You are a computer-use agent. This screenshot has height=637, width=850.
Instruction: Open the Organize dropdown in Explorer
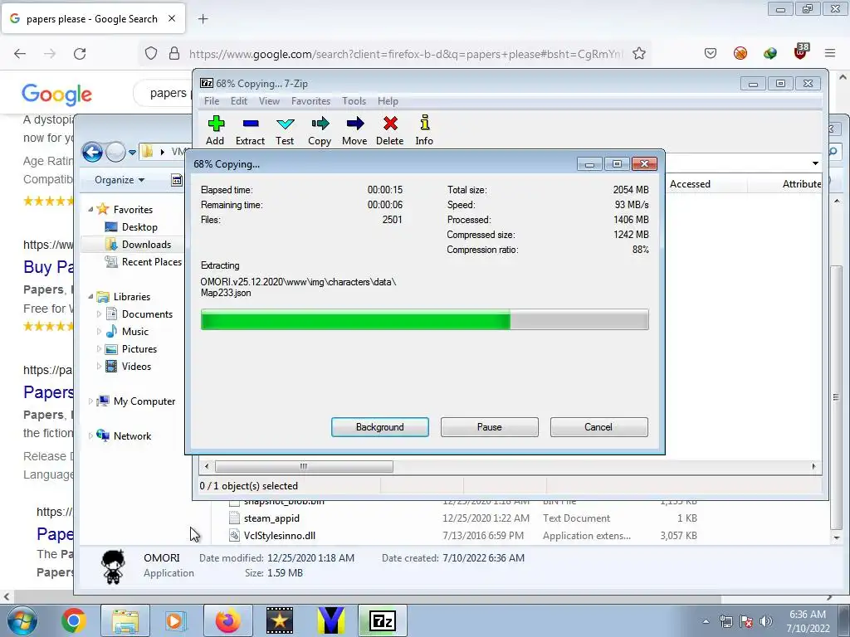coord(120,180)
